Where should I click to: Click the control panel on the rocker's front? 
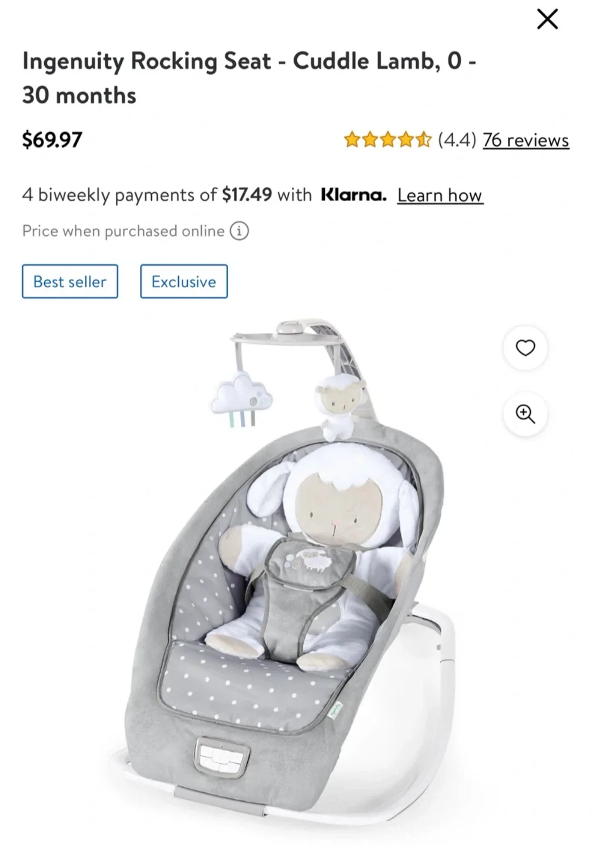click(x=221, y=756)
